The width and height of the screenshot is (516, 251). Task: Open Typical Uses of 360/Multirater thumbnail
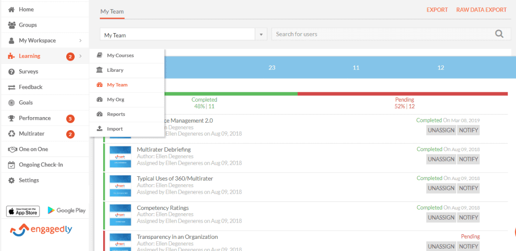[120, 186]
